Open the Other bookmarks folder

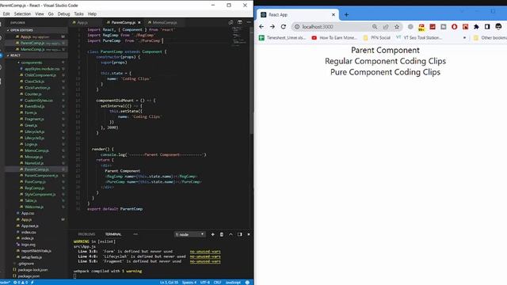490,38
